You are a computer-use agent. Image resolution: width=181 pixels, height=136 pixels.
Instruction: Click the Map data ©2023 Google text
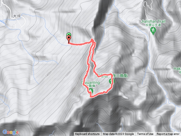(118, 134)
